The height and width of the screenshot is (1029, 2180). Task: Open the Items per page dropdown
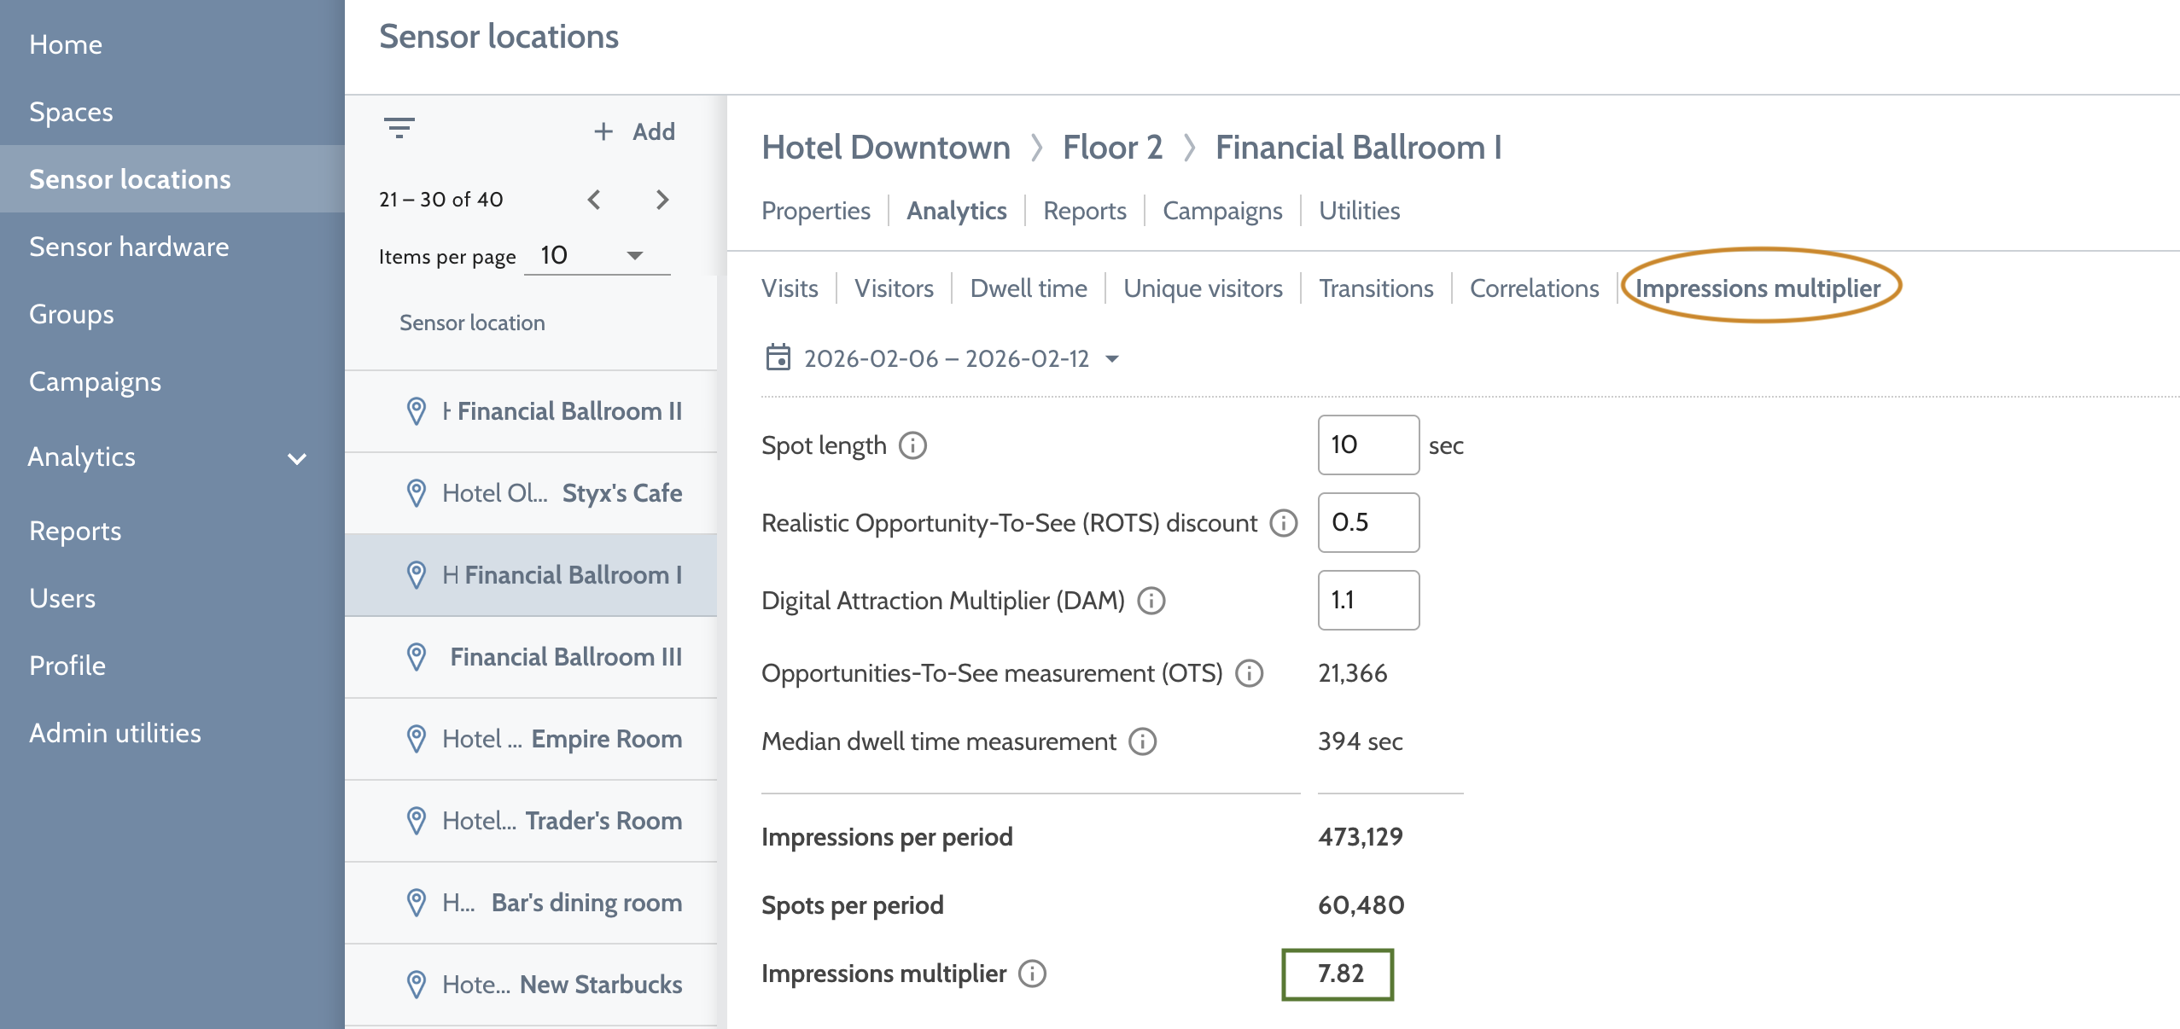(x=597, y=255)
